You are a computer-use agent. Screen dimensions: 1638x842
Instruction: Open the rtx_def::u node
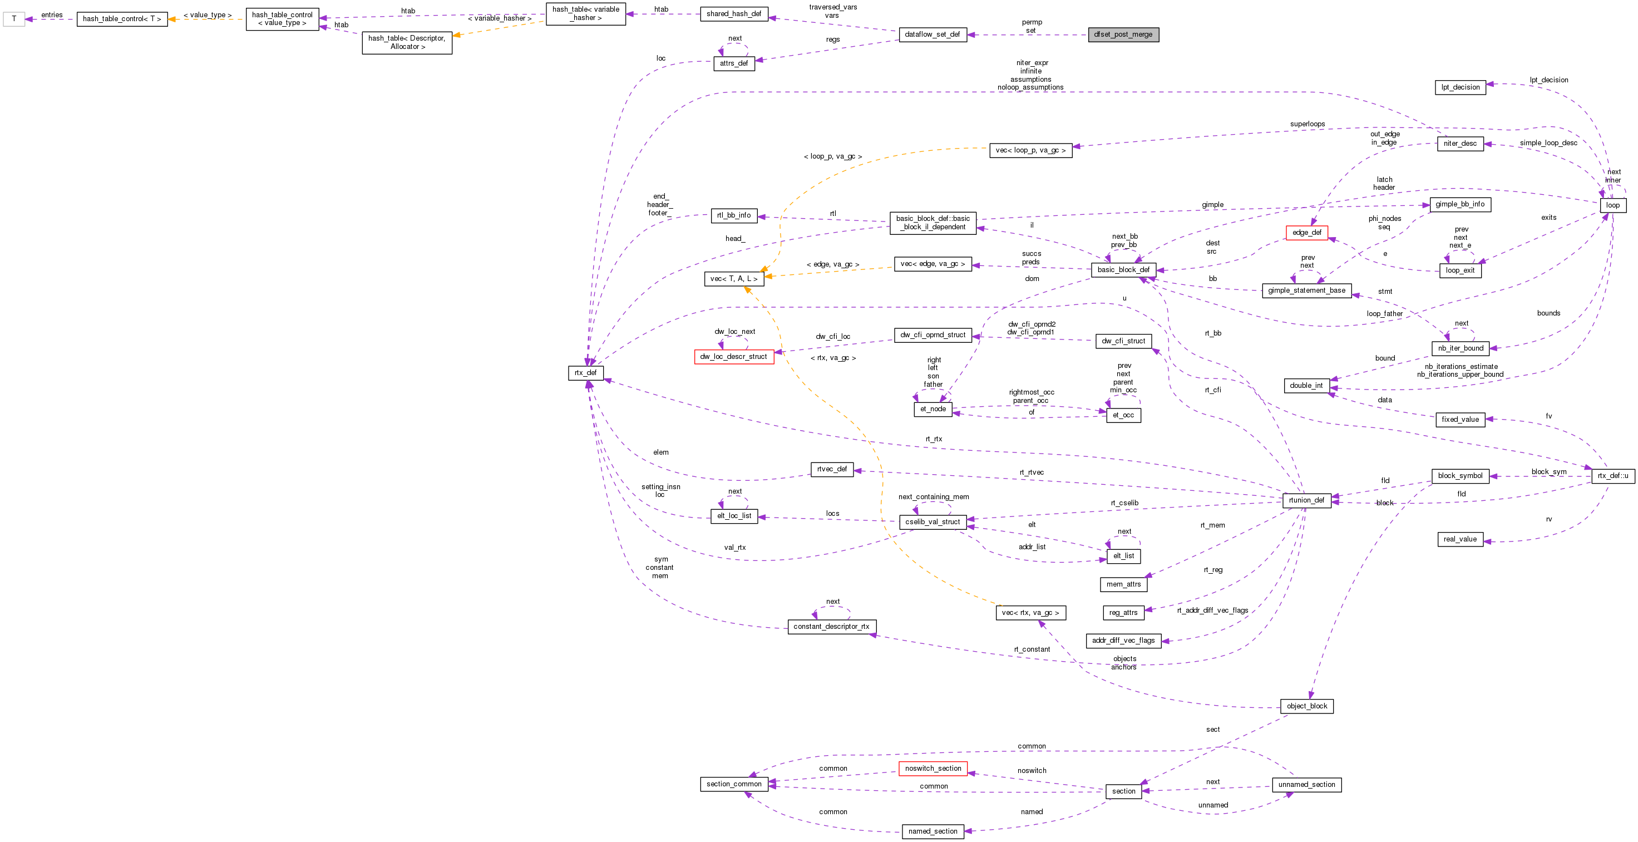click(x=1612, y=476)
